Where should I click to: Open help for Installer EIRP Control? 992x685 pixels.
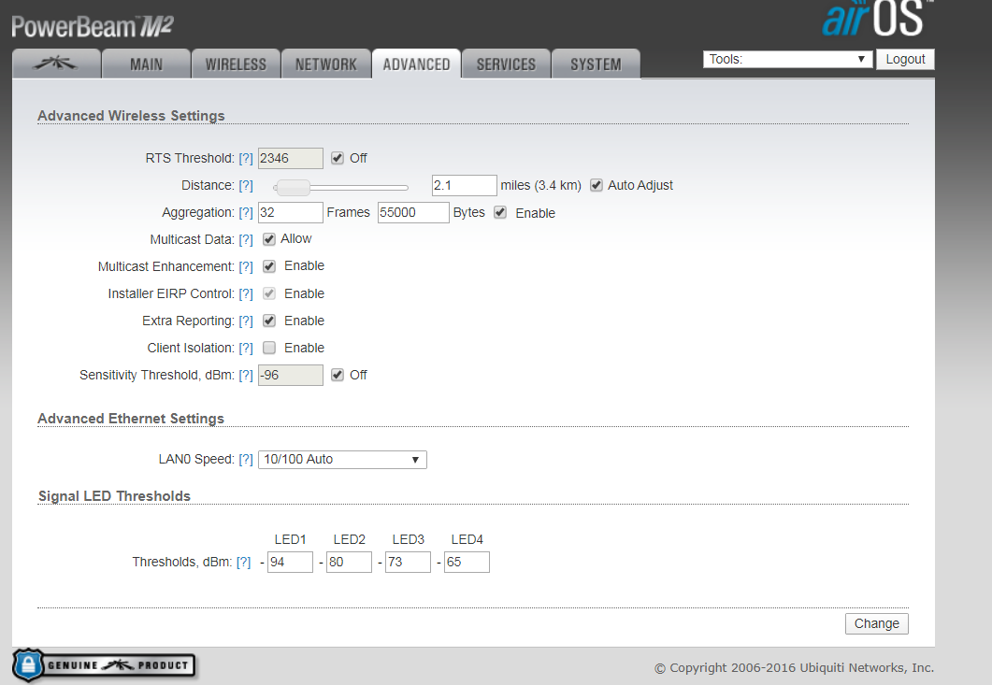click(246, 294)
